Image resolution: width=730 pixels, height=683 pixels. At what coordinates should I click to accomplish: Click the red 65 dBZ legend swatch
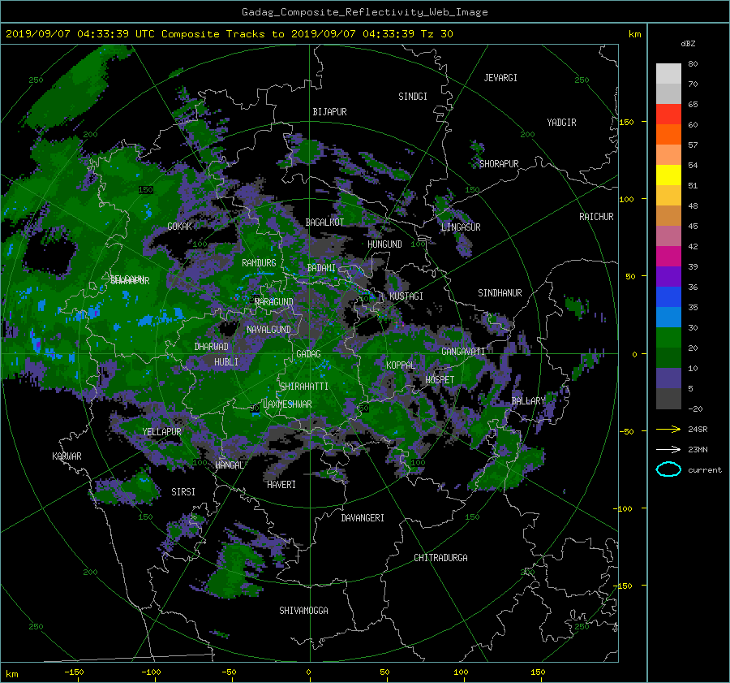[x=668, y=115]
